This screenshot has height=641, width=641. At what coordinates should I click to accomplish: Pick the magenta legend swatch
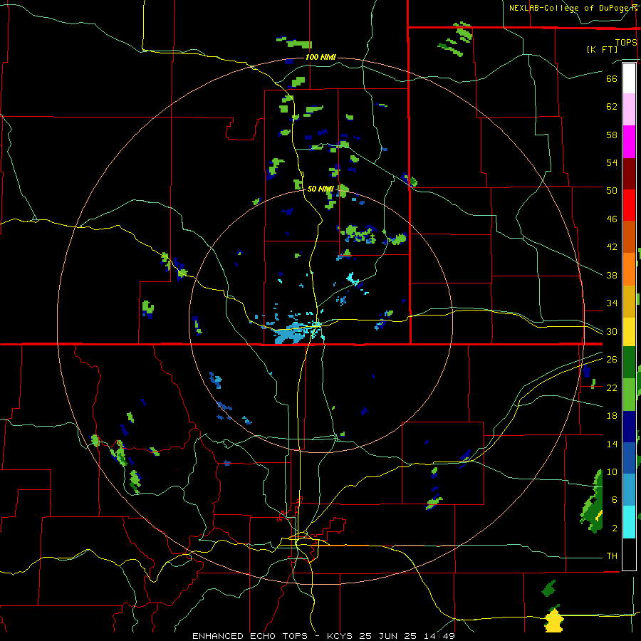629,142
